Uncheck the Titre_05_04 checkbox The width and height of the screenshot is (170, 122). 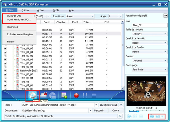pyautogui.click(x=5, y=67)
